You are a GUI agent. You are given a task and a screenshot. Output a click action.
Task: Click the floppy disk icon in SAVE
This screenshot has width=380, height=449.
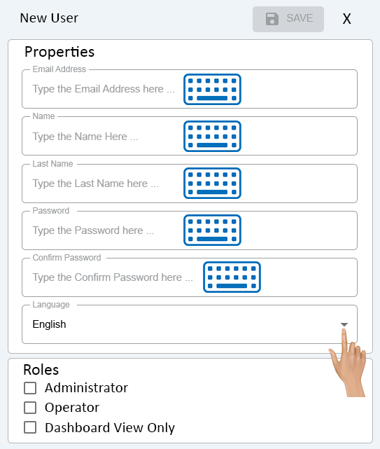pos(272,19)
